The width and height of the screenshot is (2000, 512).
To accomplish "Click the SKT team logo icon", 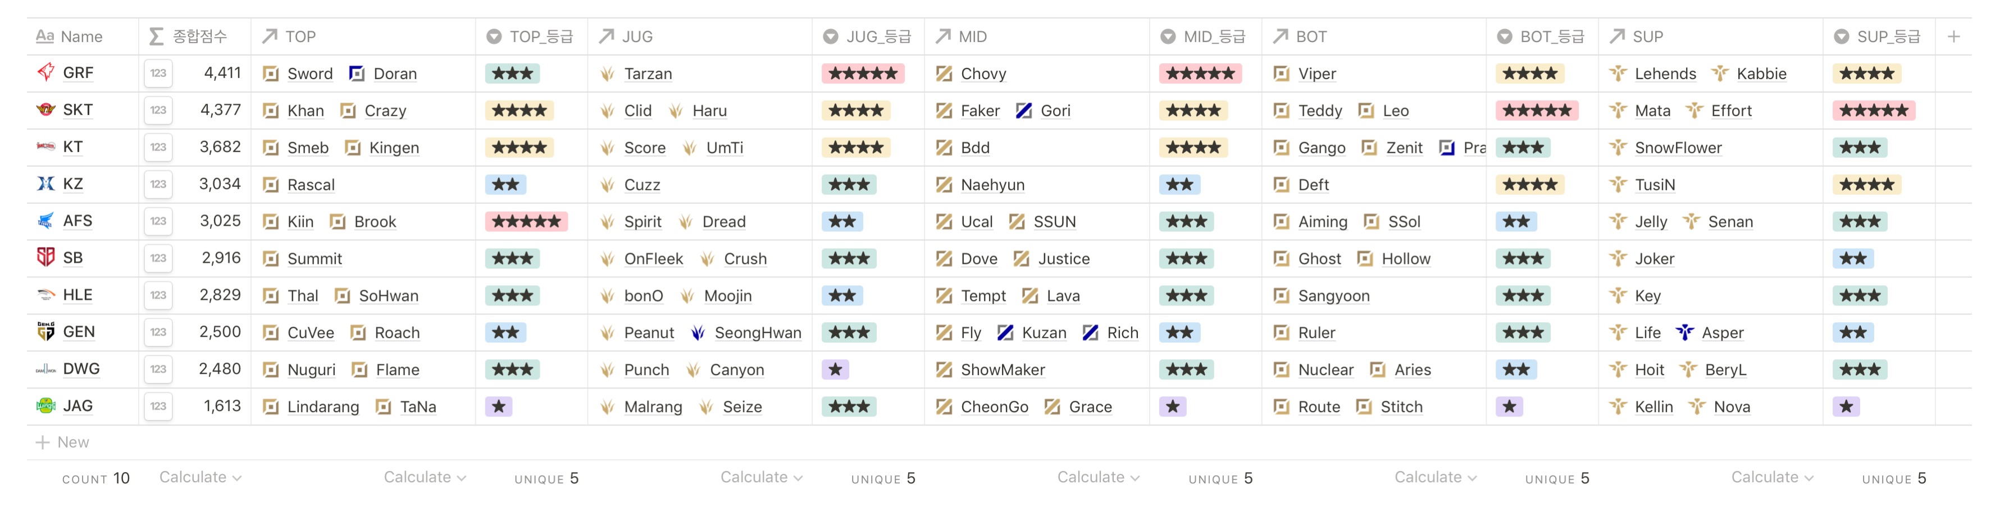I will (x=46, y=110).
